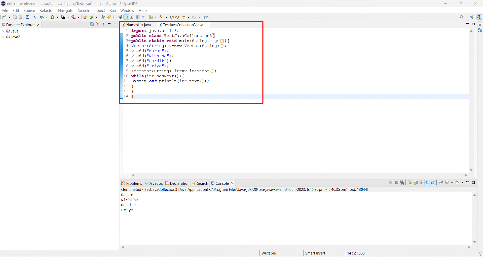Toggle Show Console on Standard Out
This screenshot has width=483, height=257.
coord(427,182)
